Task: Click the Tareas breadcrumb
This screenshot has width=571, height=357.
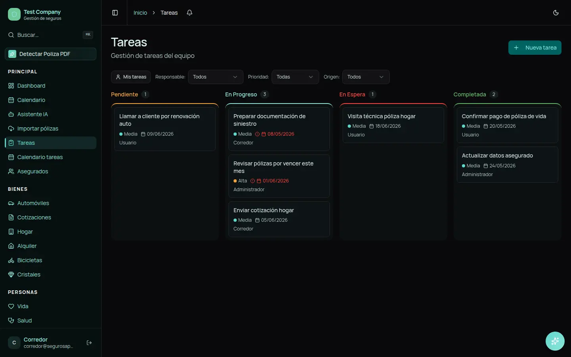Action: (169, 13)
